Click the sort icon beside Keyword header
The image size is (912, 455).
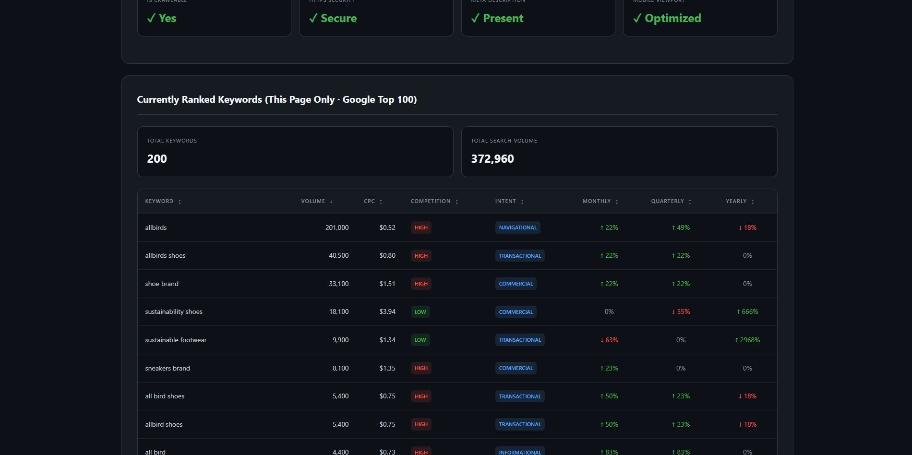180,202
